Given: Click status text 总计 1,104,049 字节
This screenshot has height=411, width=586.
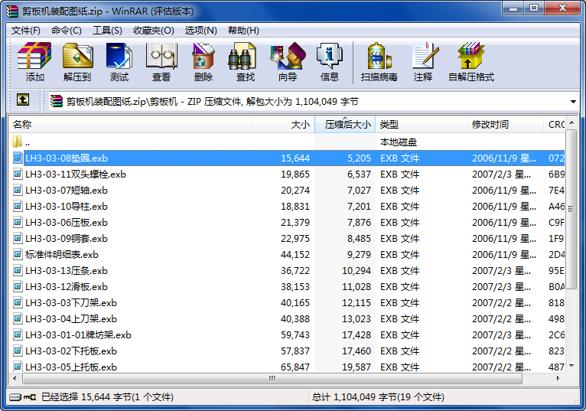Looking at the screenshot, I should (x=378, y=396).
